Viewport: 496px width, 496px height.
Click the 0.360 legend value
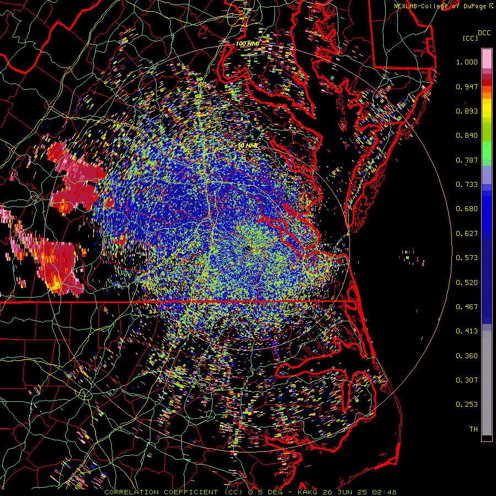click(x=467, y=356)
